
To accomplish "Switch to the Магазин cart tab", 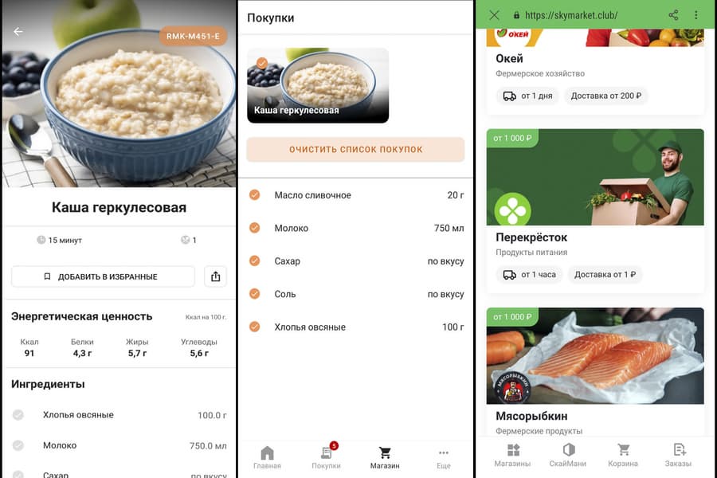I will (x=385, y=458).
